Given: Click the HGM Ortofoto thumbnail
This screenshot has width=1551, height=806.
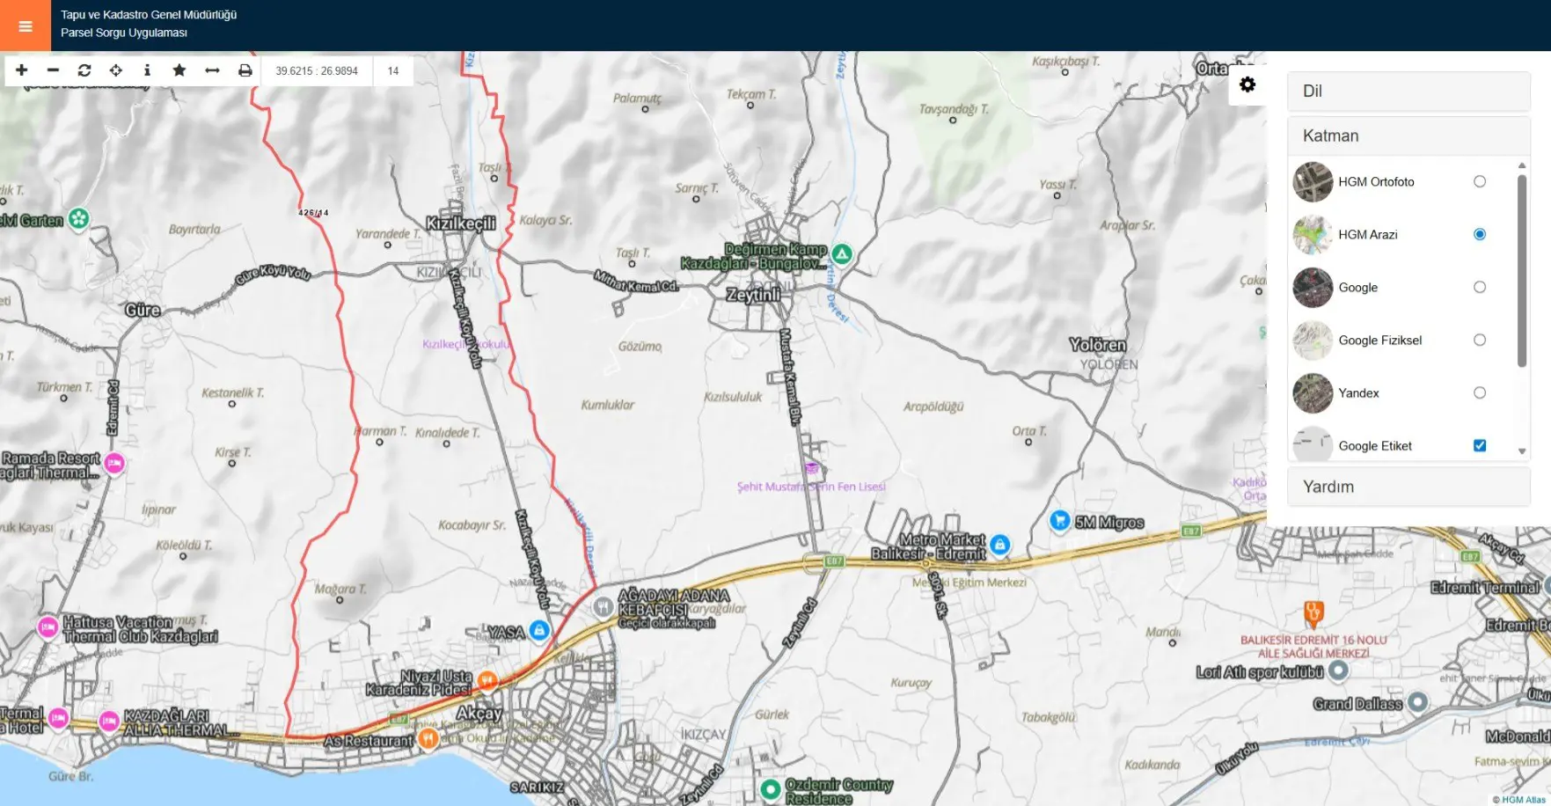Looking at the screenshot, I should coord(1313,181).
